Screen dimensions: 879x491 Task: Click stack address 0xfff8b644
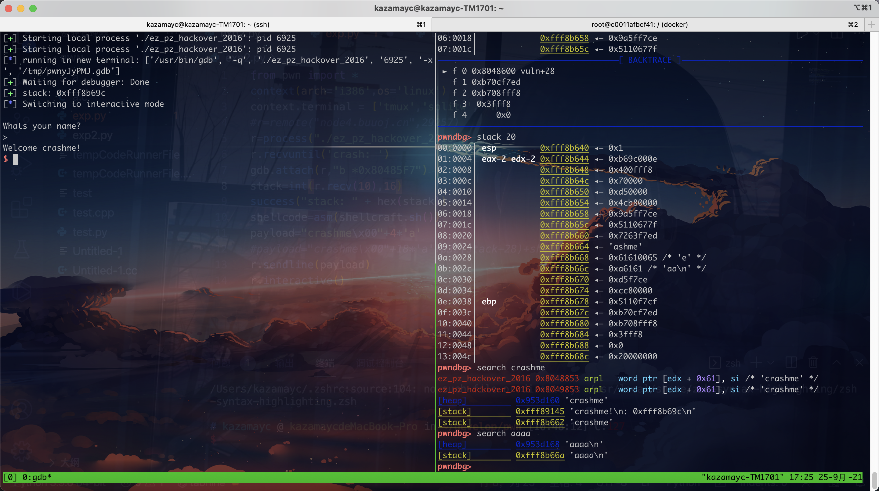point(564,159)
